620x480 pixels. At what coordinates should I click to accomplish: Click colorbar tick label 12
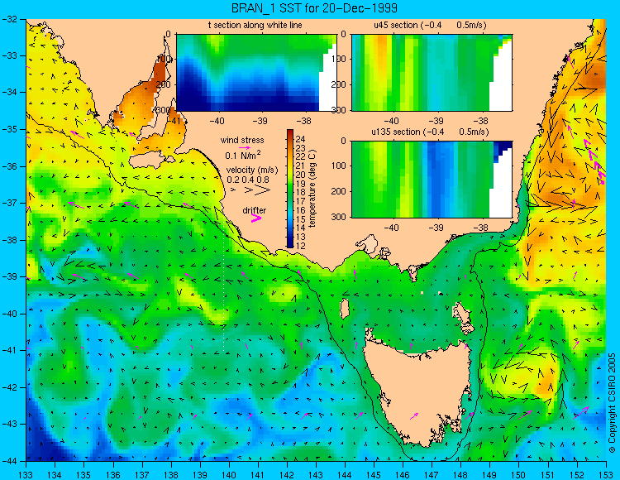tap(301, 245)
